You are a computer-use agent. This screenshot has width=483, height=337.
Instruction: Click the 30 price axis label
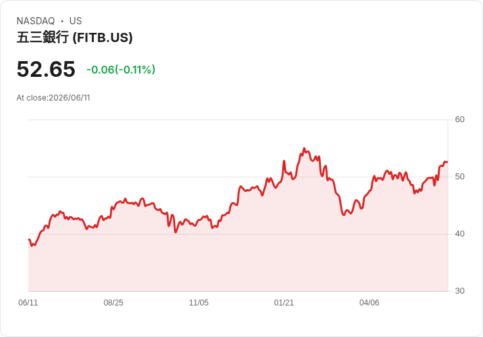(459, 291)
